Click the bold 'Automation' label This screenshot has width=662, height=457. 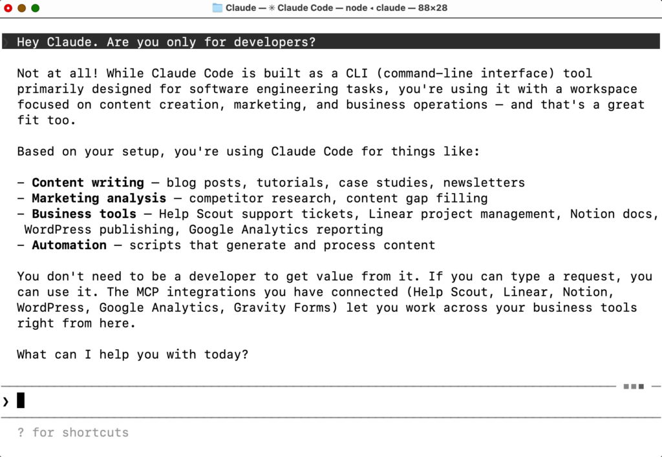(69, 245)
